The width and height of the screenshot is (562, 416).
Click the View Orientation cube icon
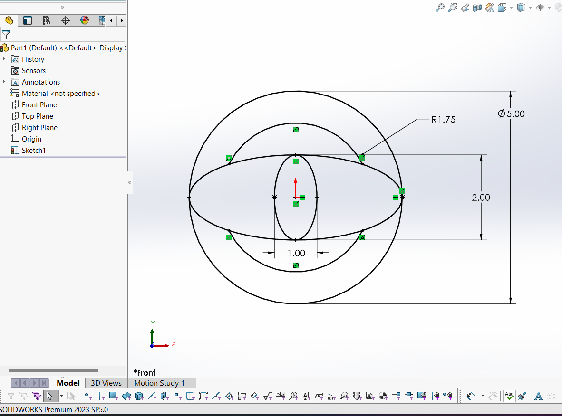coord(502,8)
